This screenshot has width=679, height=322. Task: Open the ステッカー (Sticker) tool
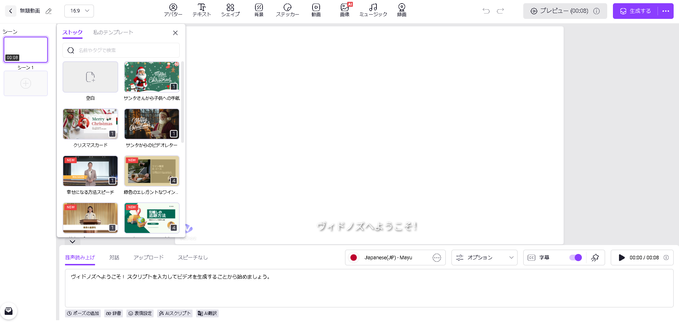(288, 10)
